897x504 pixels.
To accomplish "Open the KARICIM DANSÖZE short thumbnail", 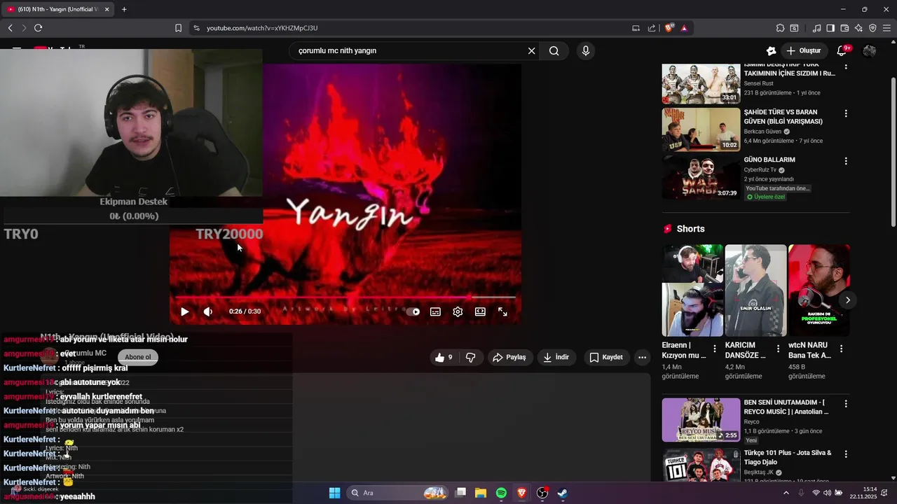I will (755, 290).
